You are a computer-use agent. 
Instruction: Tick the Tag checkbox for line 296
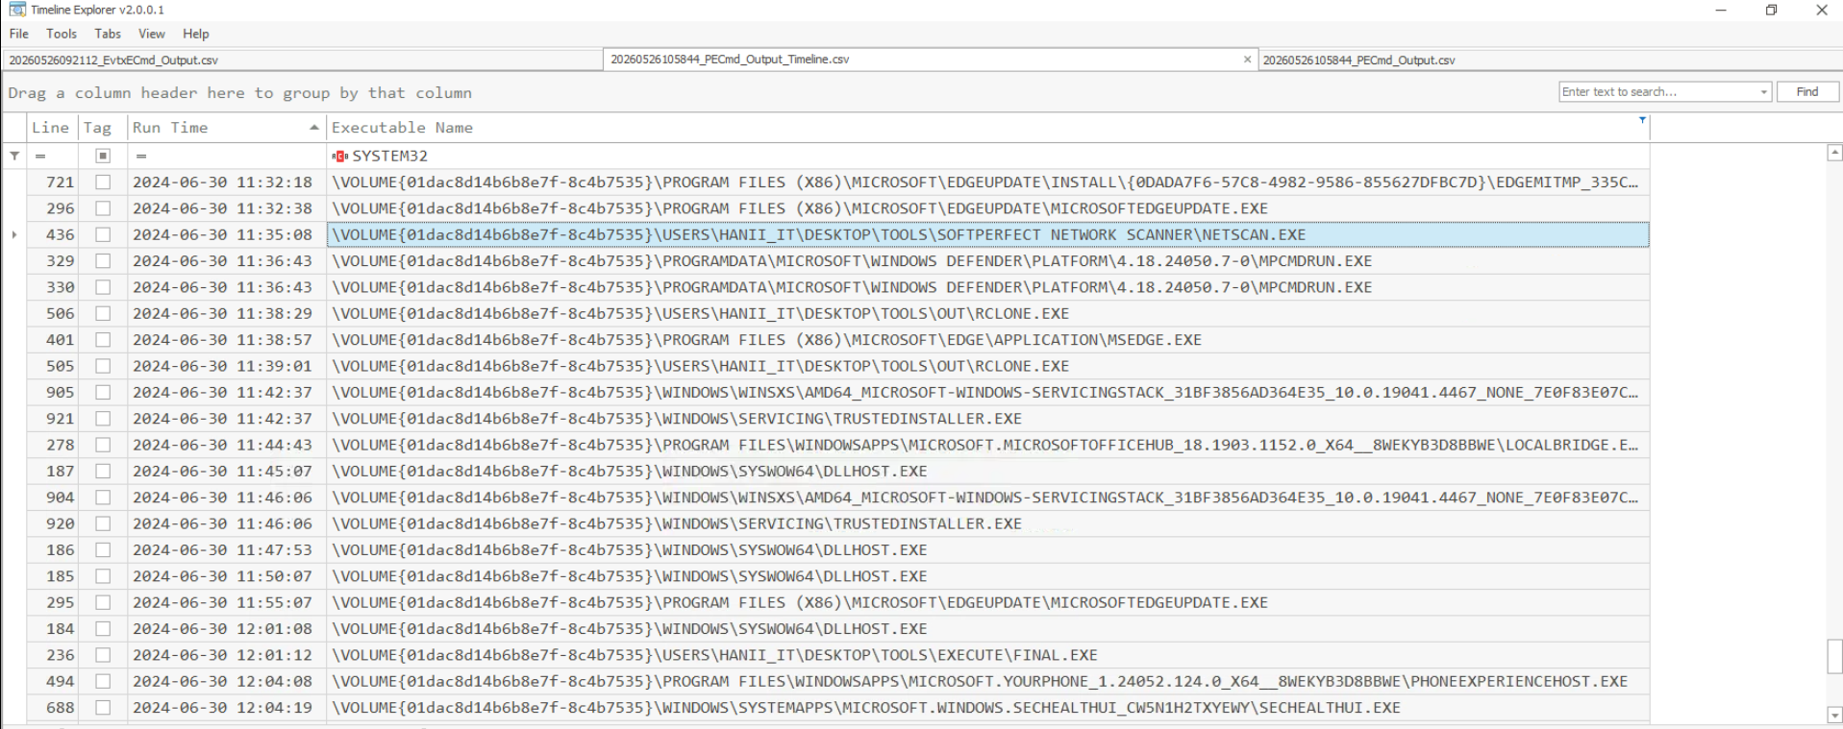pyautogui.click(x=103, y=208)
